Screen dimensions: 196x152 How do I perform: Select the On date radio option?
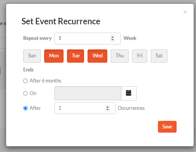[25, 93]
